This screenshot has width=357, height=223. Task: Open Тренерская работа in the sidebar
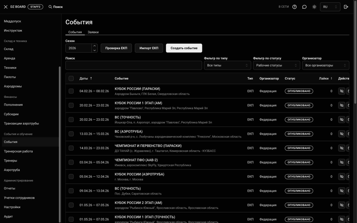(18, 151)
